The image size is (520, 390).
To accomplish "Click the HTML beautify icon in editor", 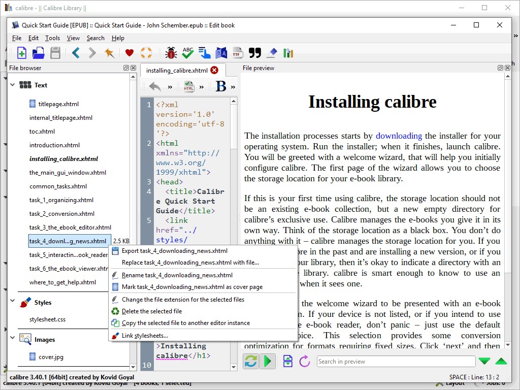I will [x=189, y=86].
